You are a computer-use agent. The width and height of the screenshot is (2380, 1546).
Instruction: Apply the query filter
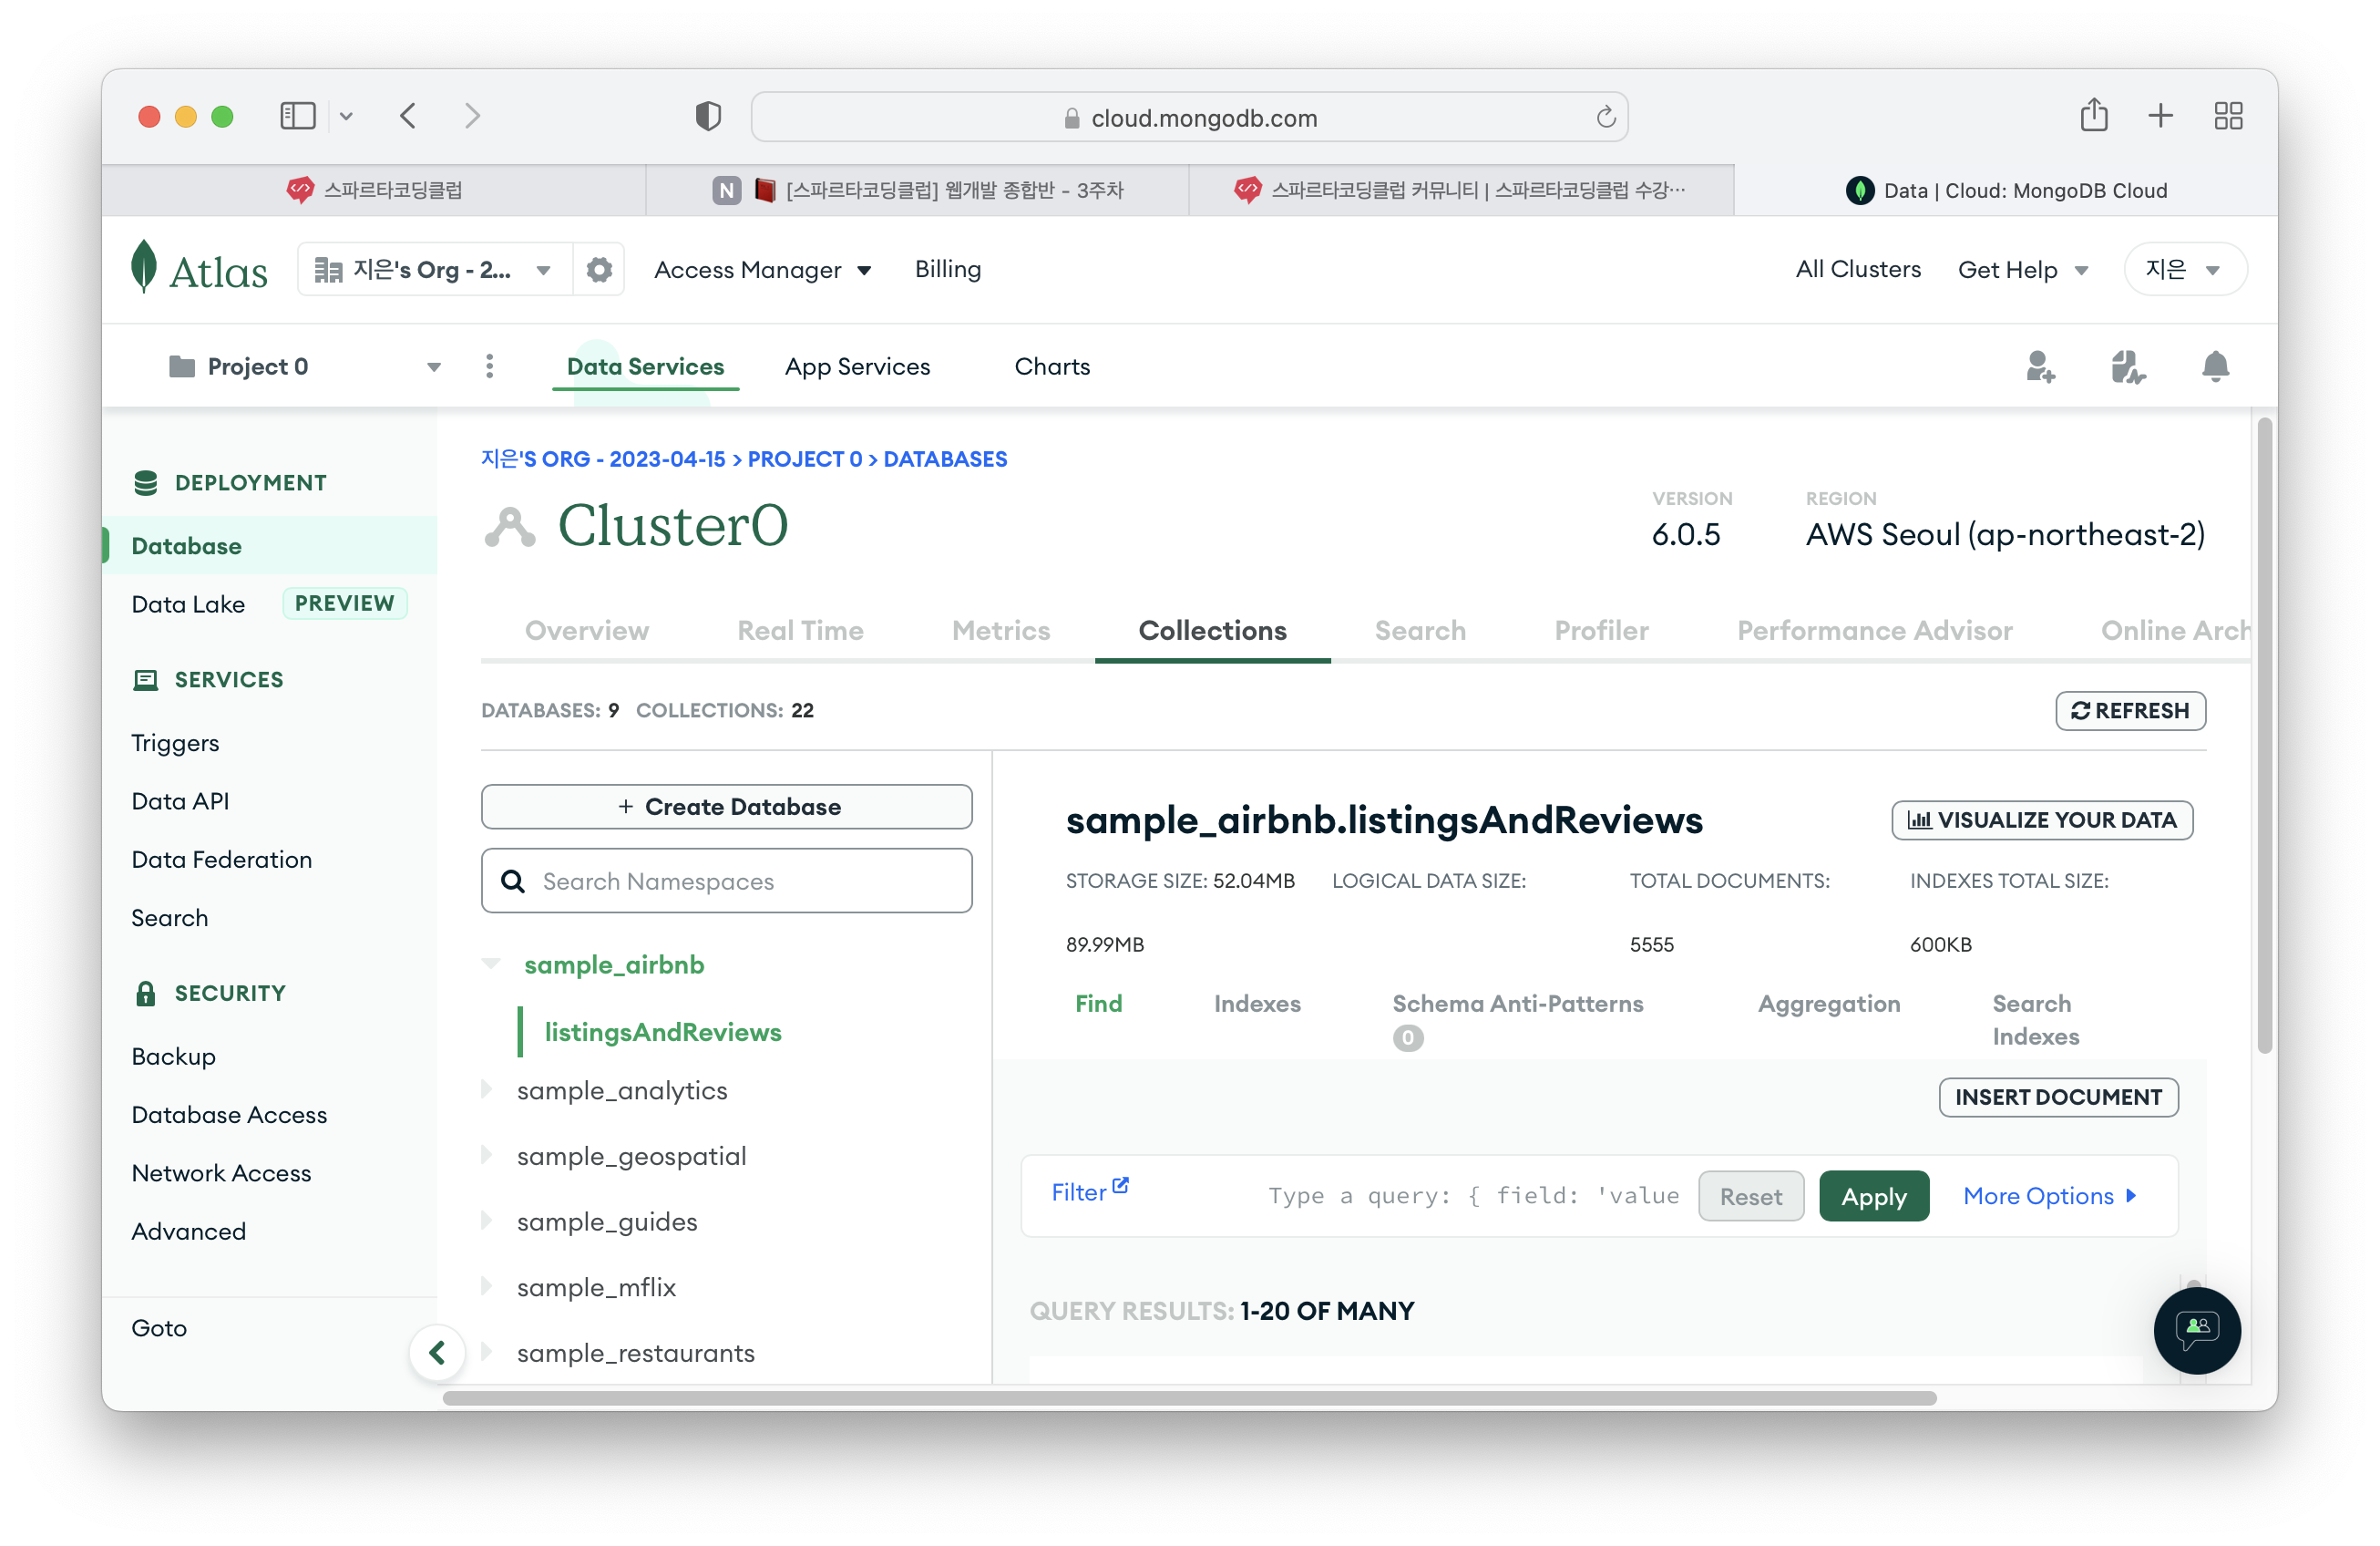[x=1874, y=1196]
